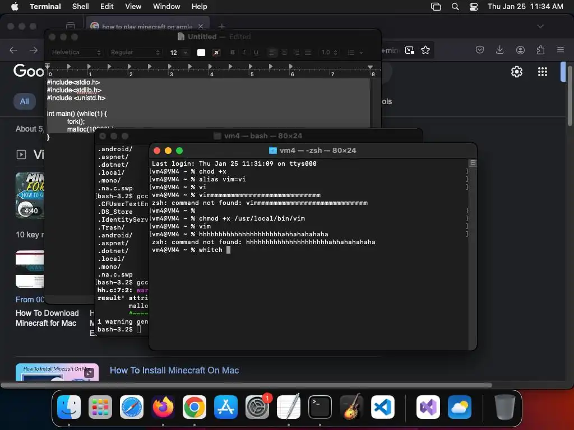Pick the TextEdit text highlight color
The width and height of the screenshot is (574, 430).
[x=216, y=53]
